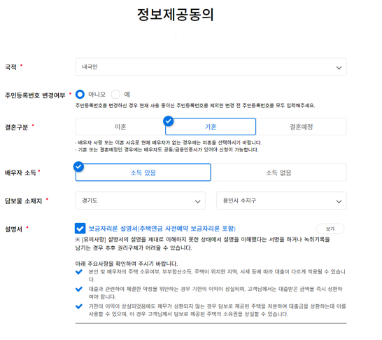This screenshot has height=340, width=382.
Task: Click the 담보물 소재지 field label
Action: (23, 201)
